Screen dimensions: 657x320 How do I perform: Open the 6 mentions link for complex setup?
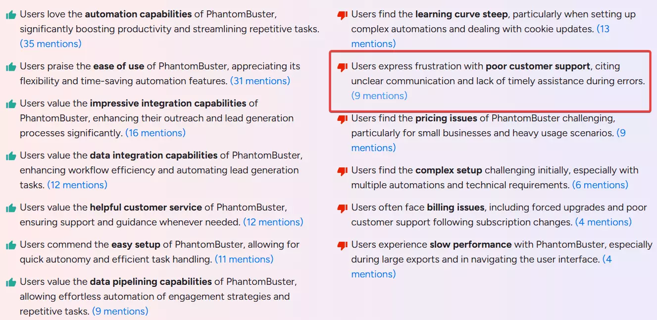click(x=600, y=185)
